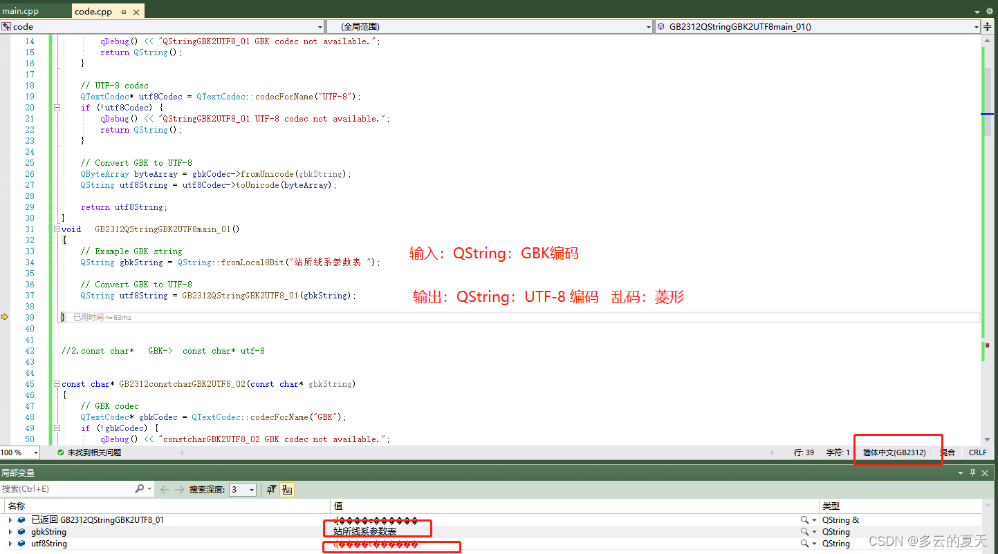Click the split editor icon
Image resolution: width=998 pixels, height=554 pixels.
989,26
